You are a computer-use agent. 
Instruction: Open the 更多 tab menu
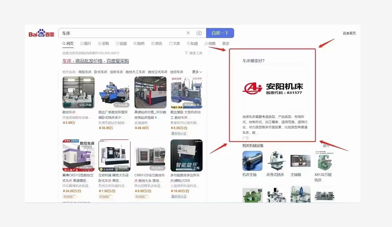226,44
